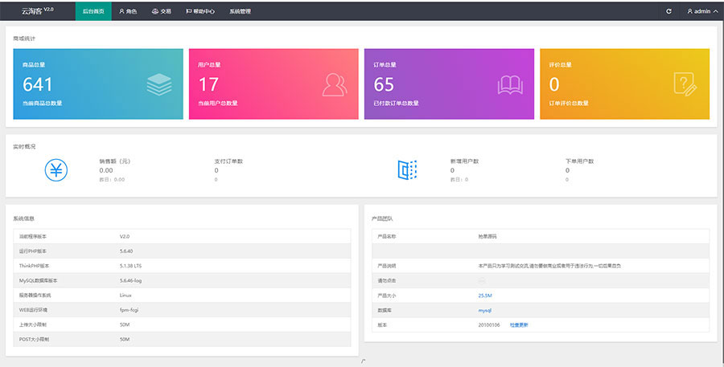
Task: Click the 641 product count number
Action: [x=38, y=84]
